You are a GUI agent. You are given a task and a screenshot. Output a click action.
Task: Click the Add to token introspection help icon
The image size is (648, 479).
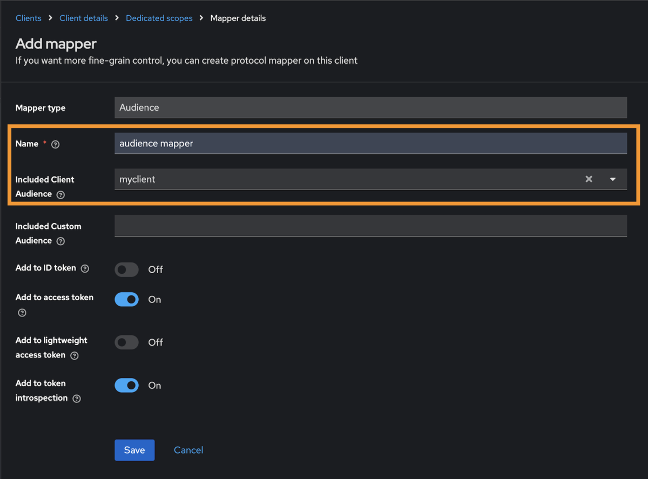pos(77,399)
